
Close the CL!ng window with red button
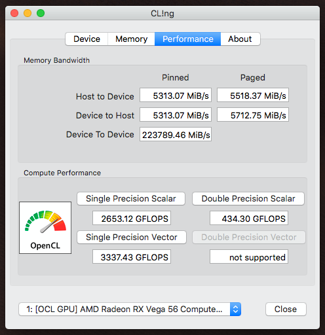point(14,13)
